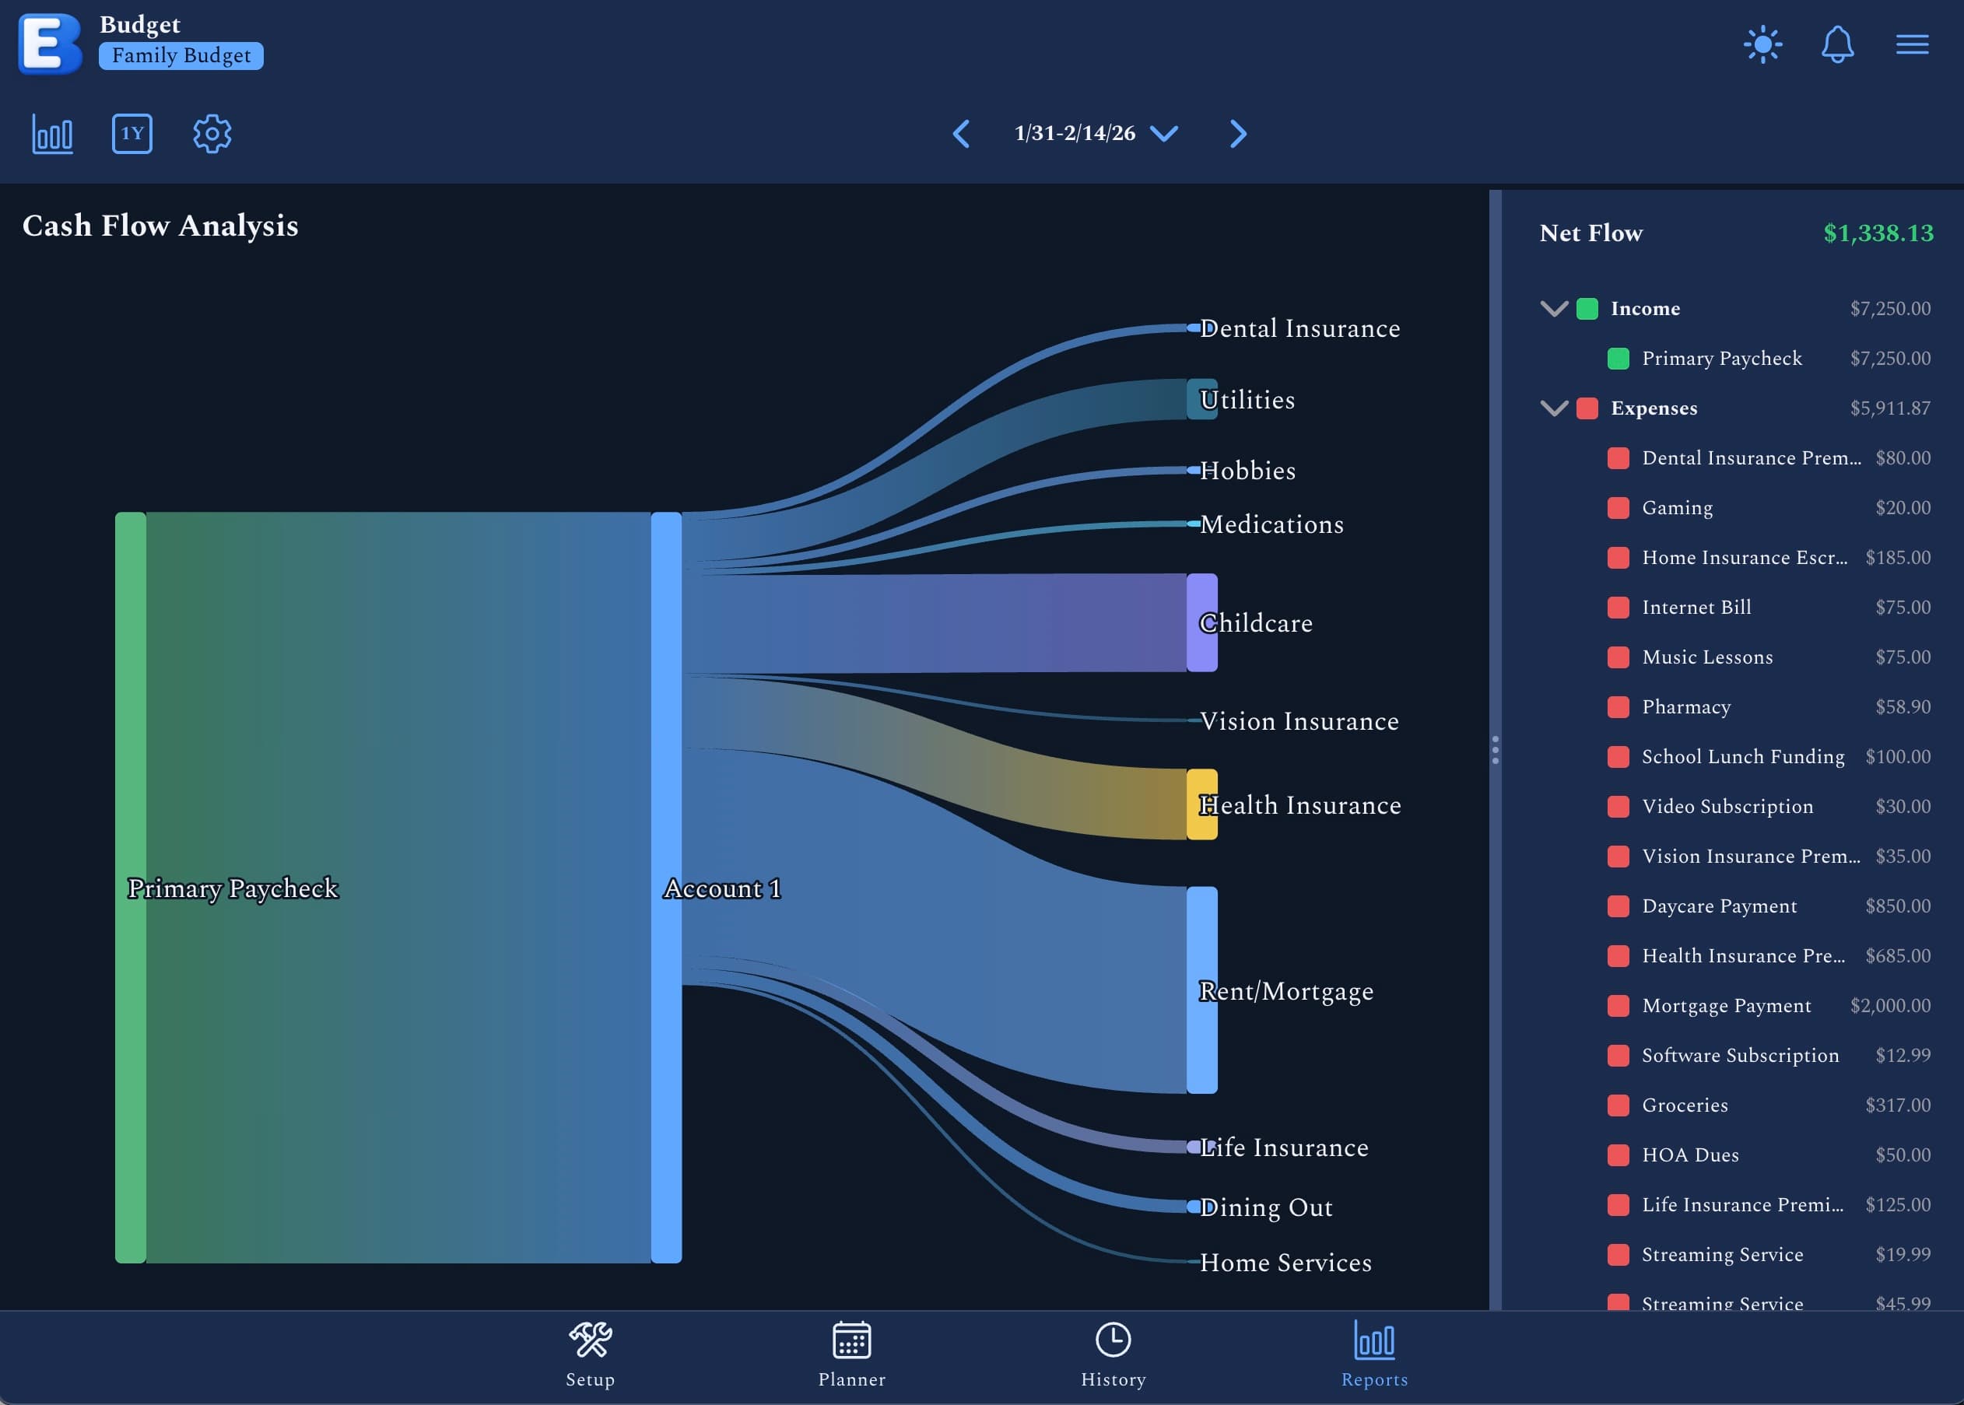Select Mortgage Payment expense row

pyautogui.click(x=1726, y=1005)
